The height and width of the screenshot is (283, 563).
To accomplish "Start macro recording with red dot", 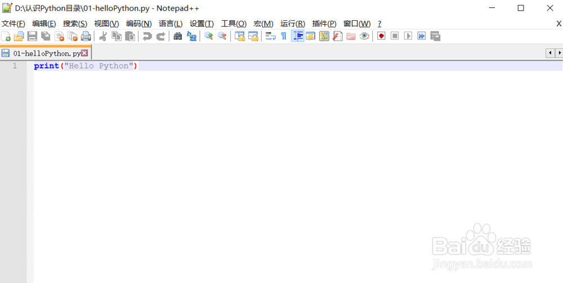I will point(381,36).
